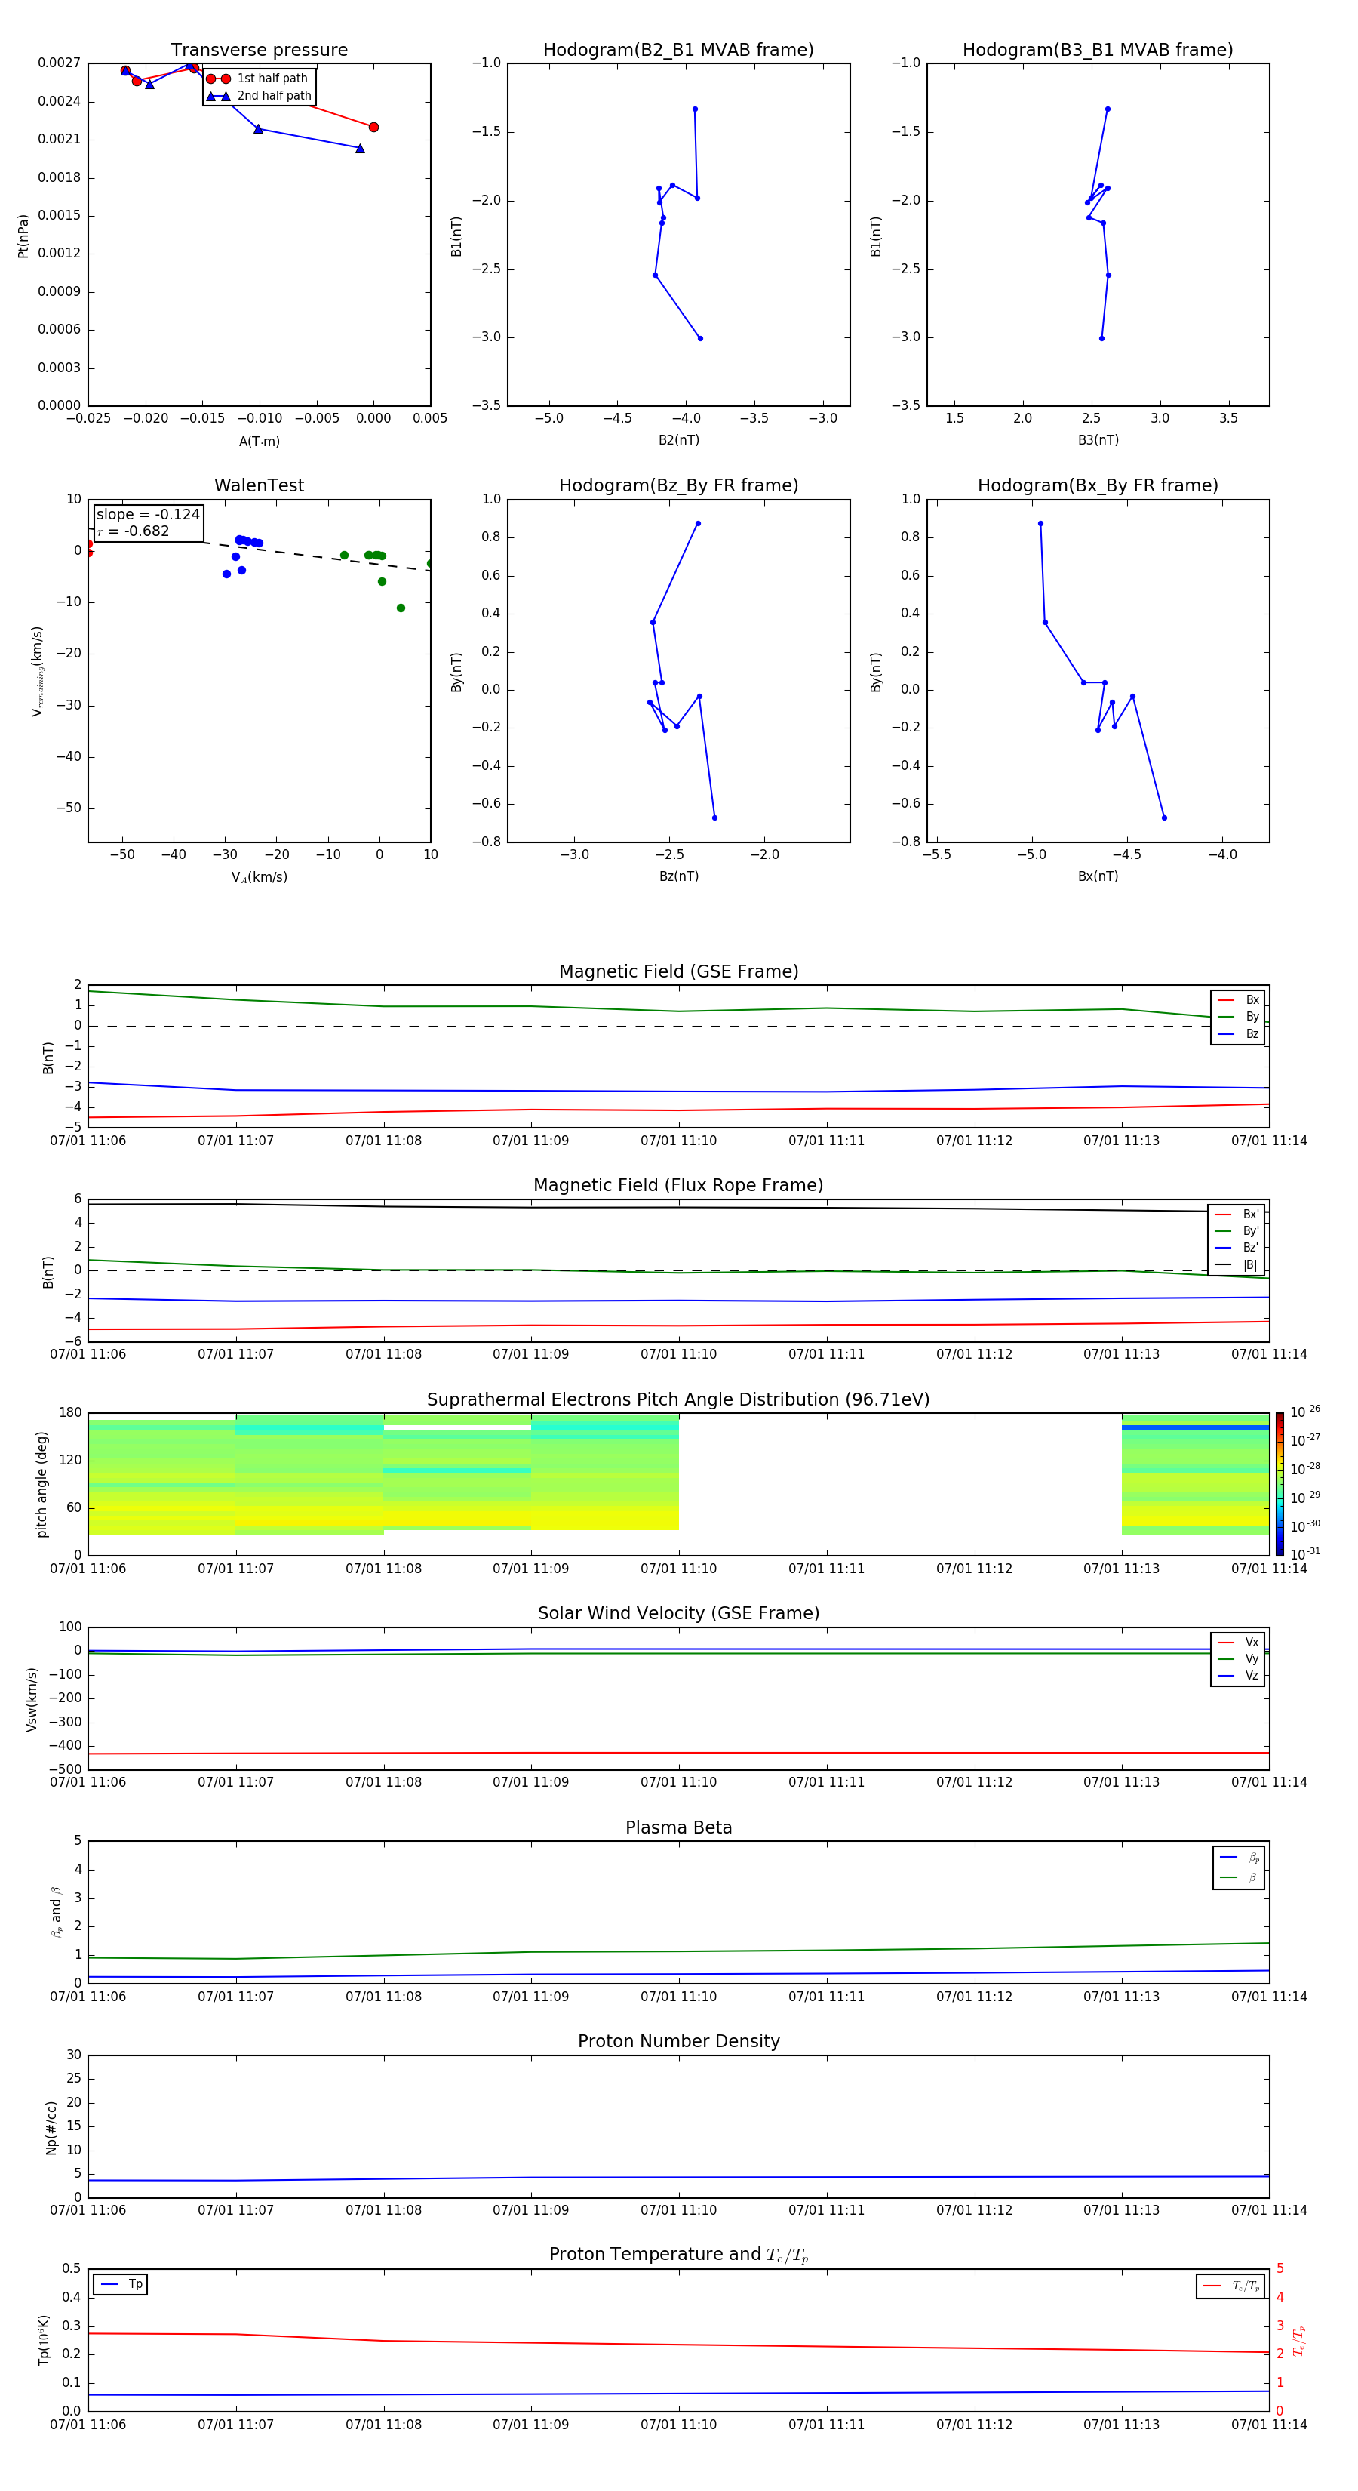Screen dimensions: 1358x2491
Task: Click the 'Plasma Beta' plot title
Action: tap(678, 1827)
